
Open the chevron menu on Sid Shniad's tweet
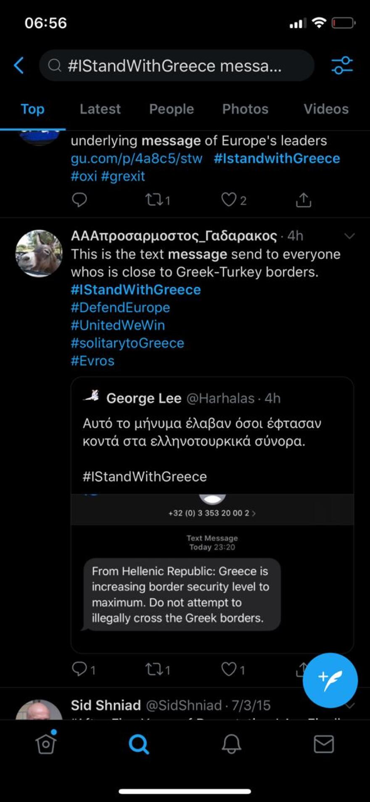pyautogui.click(x=349, y=706)
